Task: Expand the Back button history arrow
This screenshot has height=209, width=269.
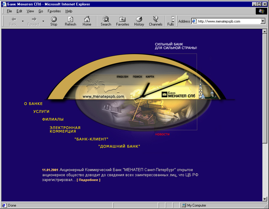Action: click(x=23, y=21)
